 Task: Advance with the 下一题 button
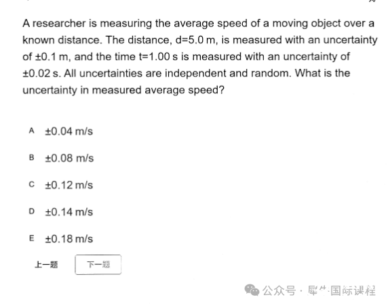pos(98,265)
